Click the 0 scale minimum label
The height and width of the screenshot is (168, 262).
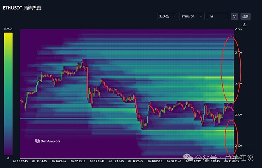pos(8,158)
